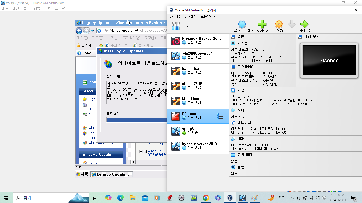362x203 pixels.
Task: Select the hamonica VM
Action: (x=198, y=71)
